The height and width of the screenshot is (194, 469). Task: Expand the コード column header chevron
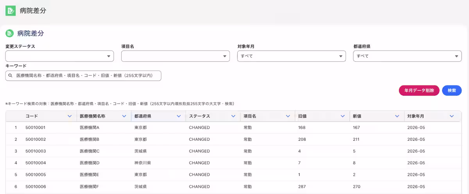tap(70, 116)
